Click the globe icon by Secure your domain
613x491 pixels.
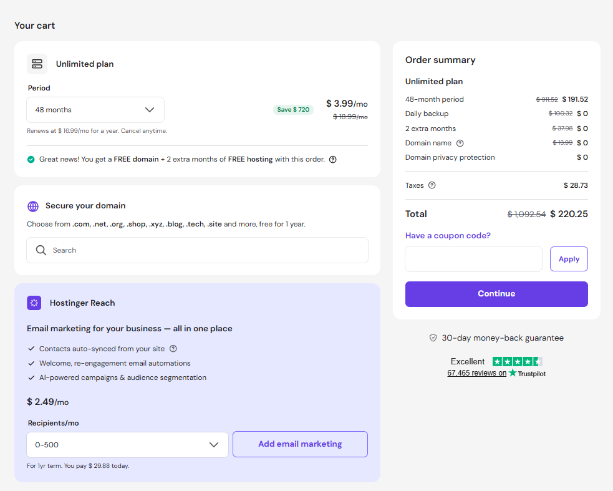33,206
